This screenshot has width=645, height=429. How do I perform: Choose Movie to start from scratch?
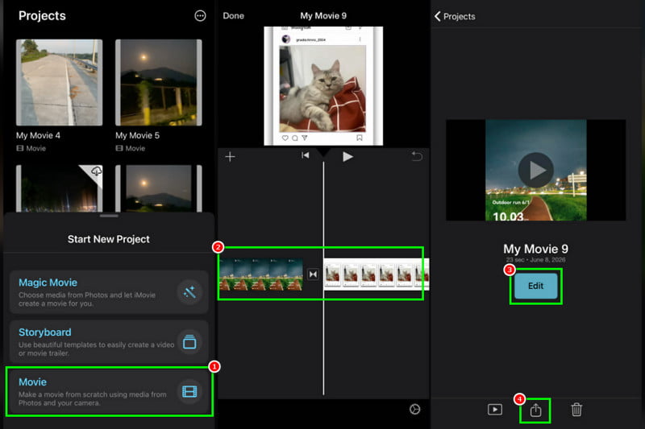coord(109,392)
